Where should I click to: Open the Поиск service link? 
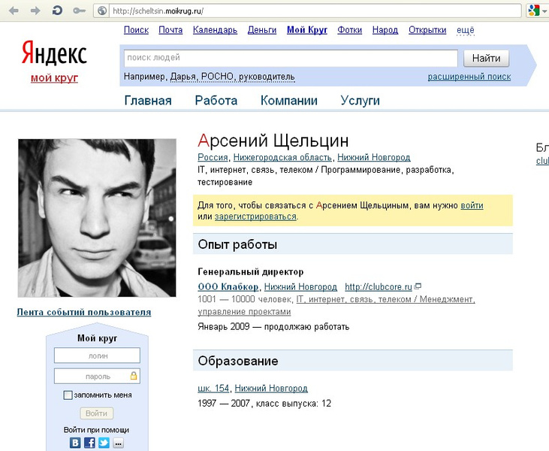coord(136,30)
